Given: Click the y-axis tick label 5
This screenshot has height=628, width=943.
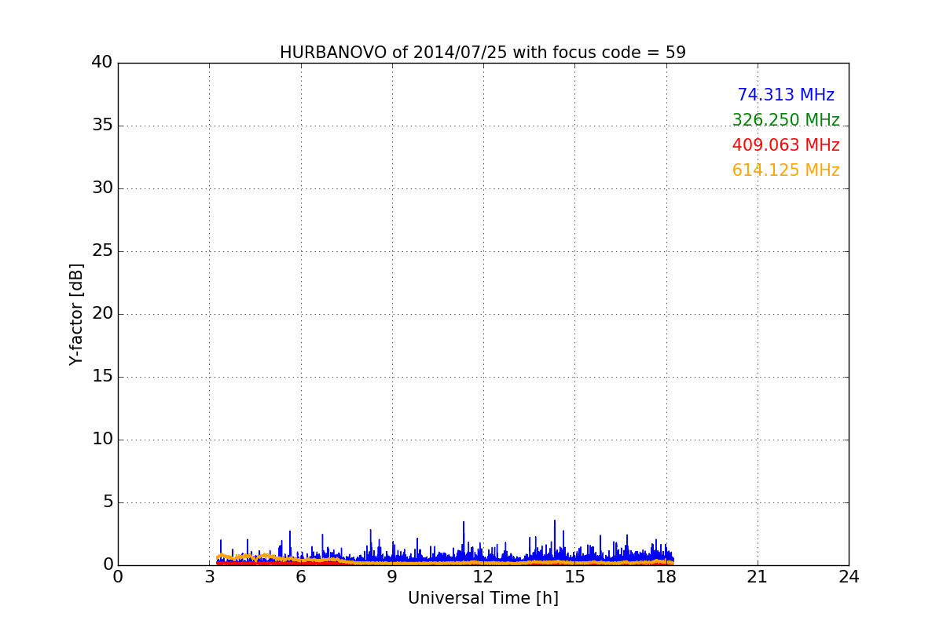Looking at the screenshot, I should 108,502.
